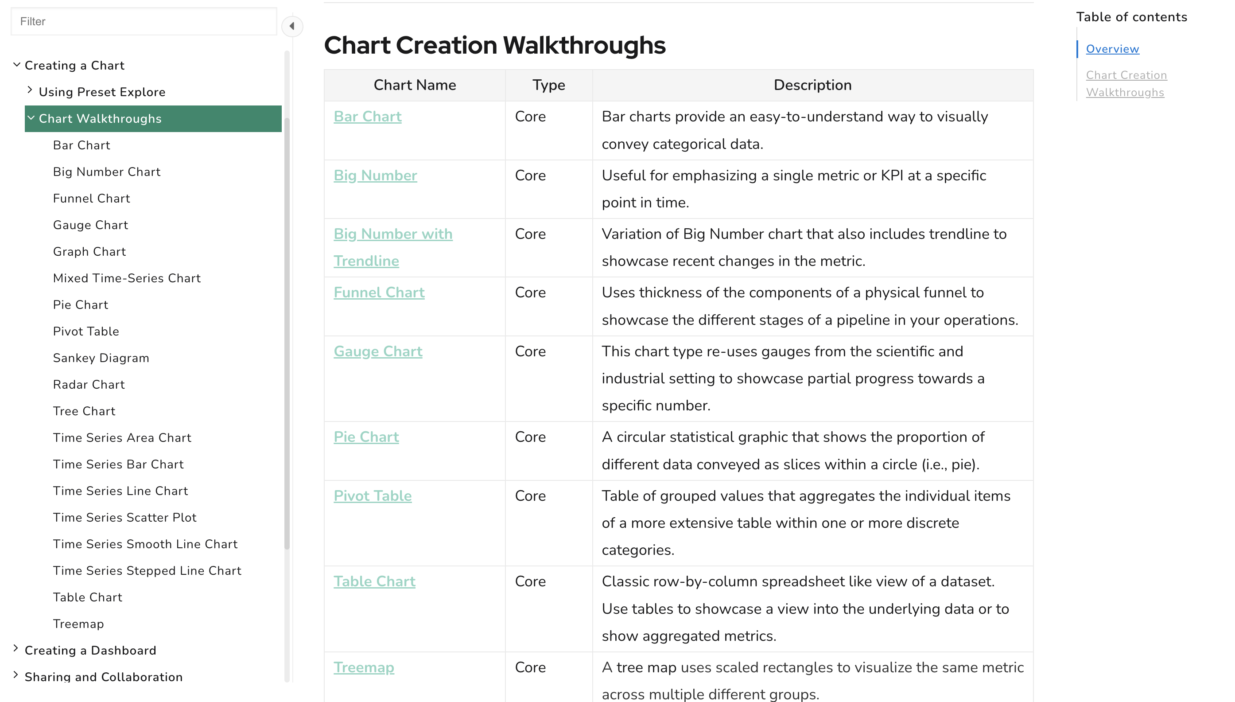Viewport: 1235px width, 702px height.
Task: Expand the Creating a Dashboard section
Action: pos(16,649)
